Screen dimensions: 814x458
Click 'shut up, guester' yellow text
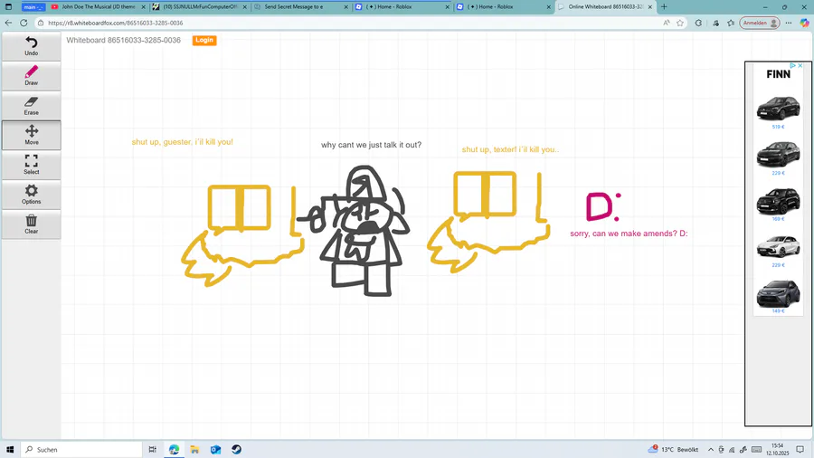(x=182, y=142)
